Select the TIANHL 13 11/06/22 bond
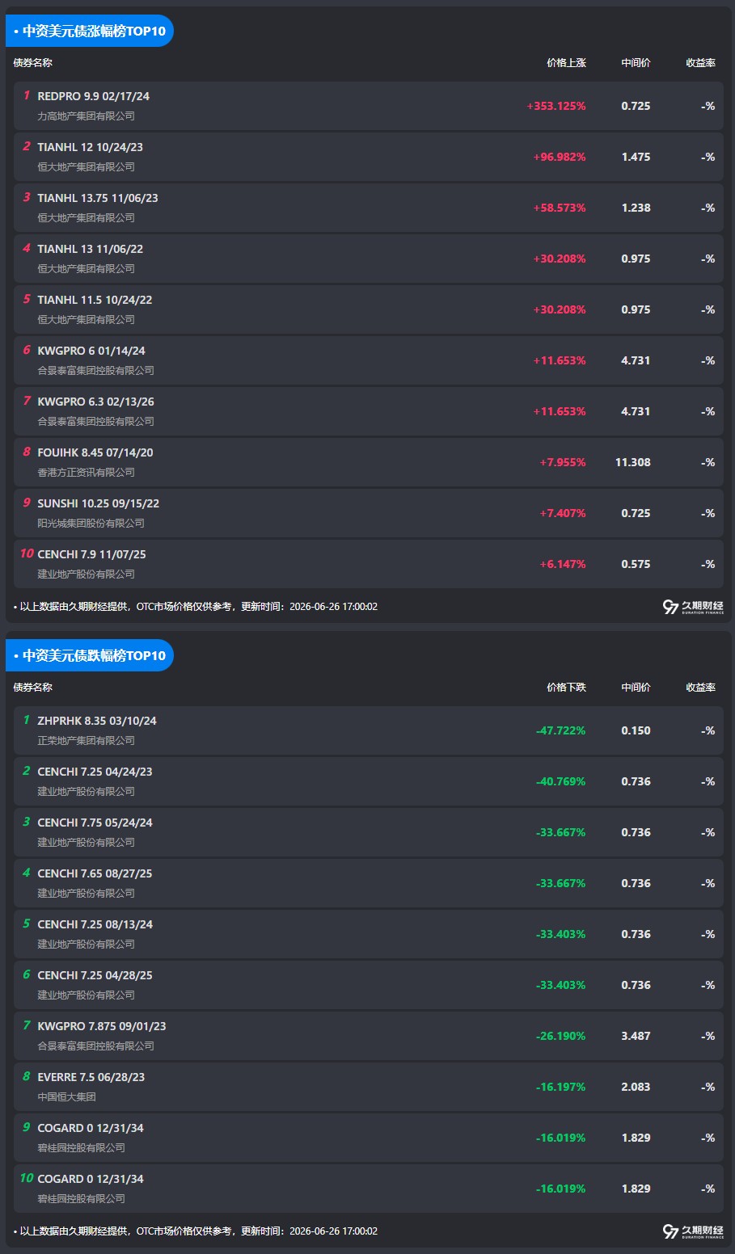The image size is (735, 1254). [369, 259]
